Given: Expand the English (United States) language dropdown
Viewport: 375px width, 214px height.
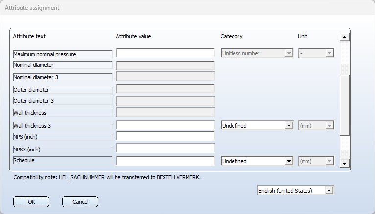Looking at the screenshot, I should (x=295, y=191).
